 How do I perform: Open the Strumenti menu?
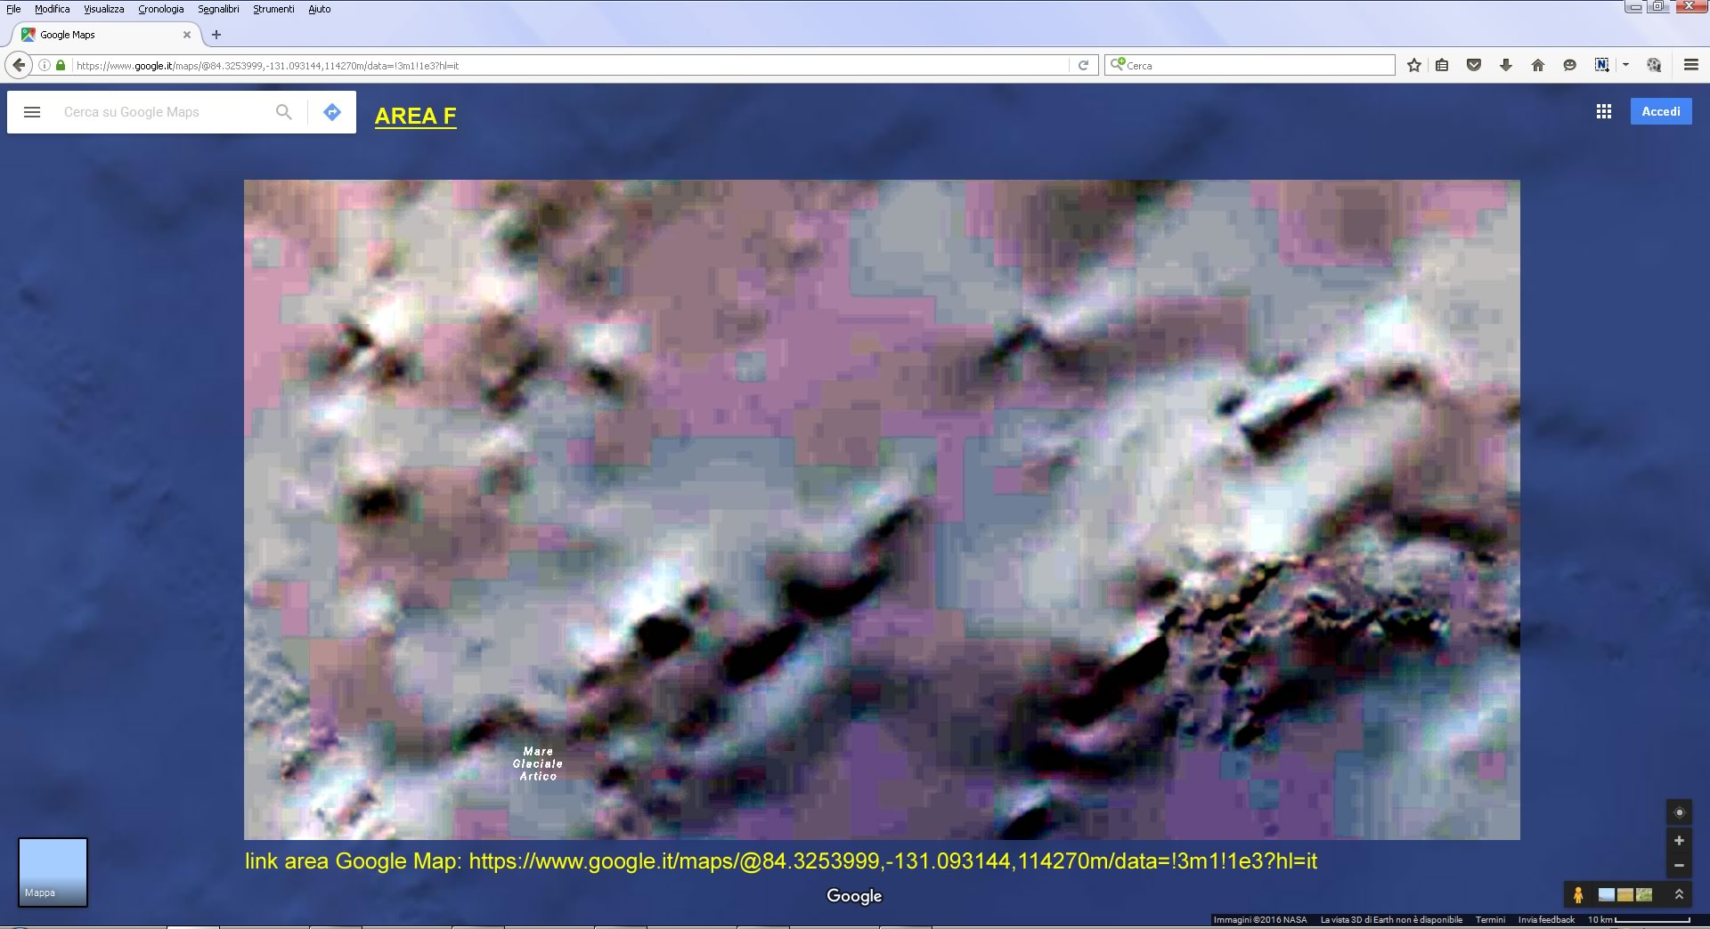(273, 9)
